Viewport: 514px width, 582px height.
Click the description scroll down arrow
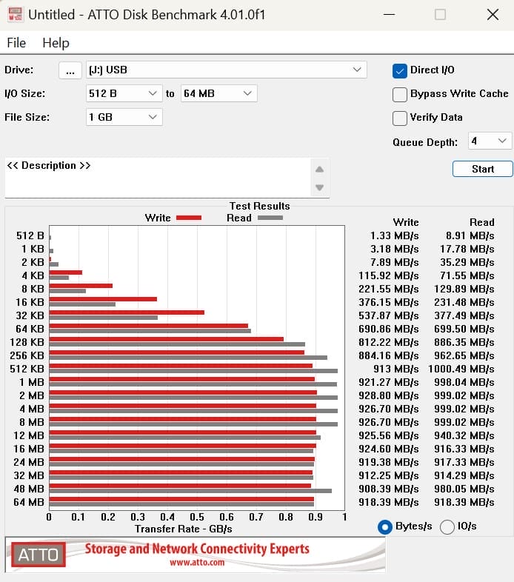click(x=319, y=187)
